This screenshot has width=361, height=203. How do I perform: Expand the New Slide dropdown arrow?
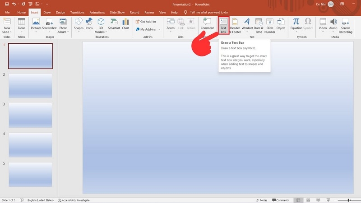coord(10,32)
